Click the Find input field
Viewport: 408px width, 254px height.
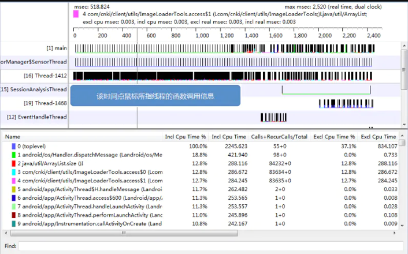tap(211, 246)
